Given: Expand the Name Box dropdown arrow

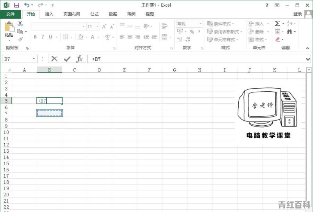Looking at the screenshot, I should [x=34, y=59].
